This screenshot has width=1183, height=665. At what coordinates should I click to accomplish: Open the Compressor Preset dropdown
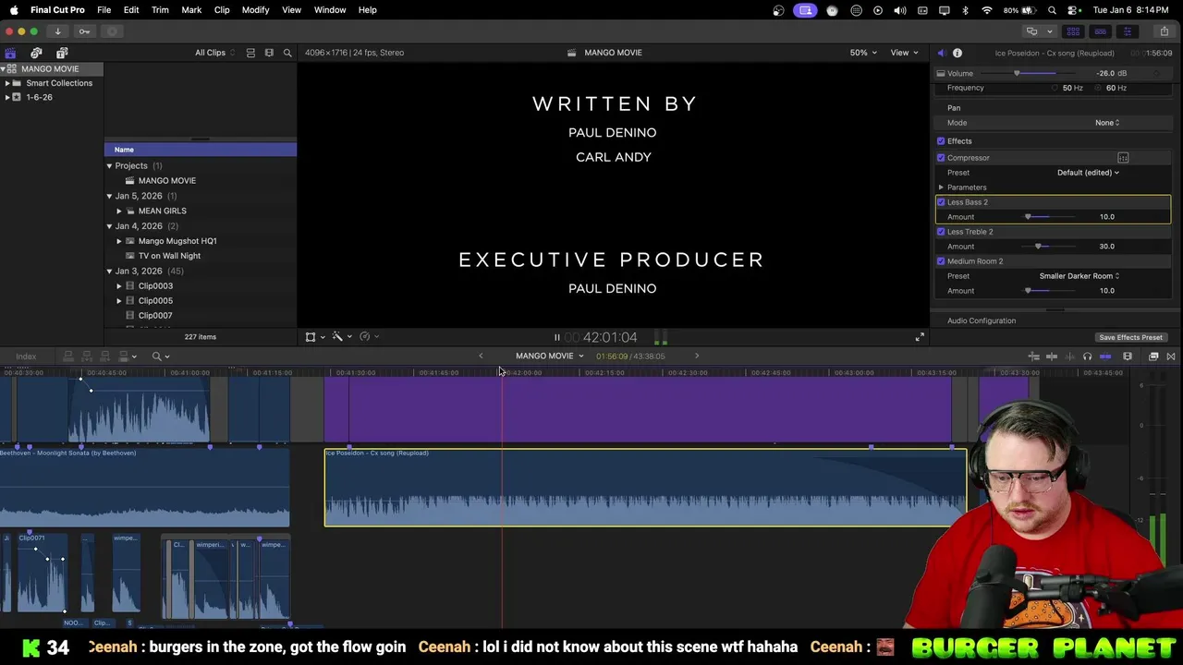[x=1088, y=173]
